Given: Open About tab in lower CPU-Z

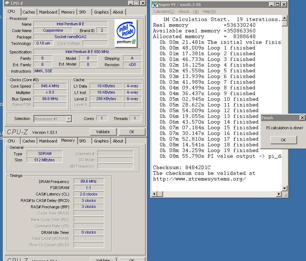Looking at the screenshot, I should (118, 141).
